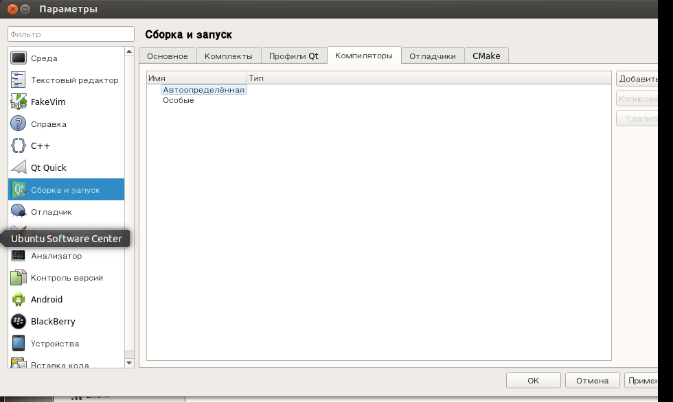Image resolution: width=673 pixels, height=402 pixels.
Task: Click the Применить button
Action: tap(641, 381)
